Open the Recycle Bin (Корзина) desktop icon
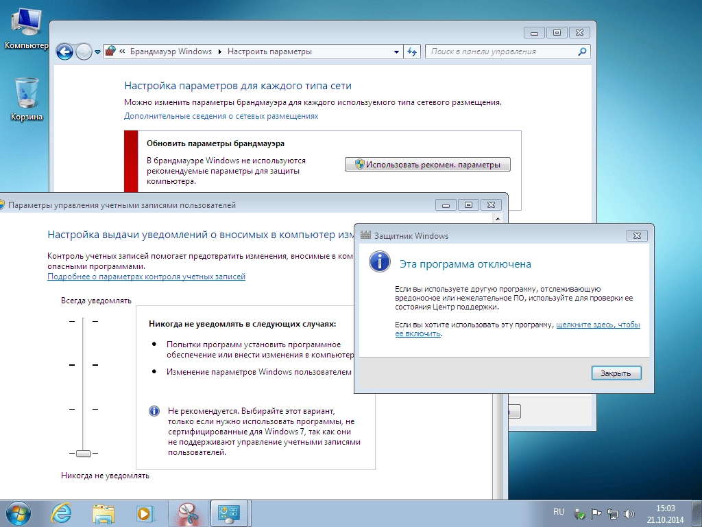The image size is (702, 527). (x=27, y=99)
